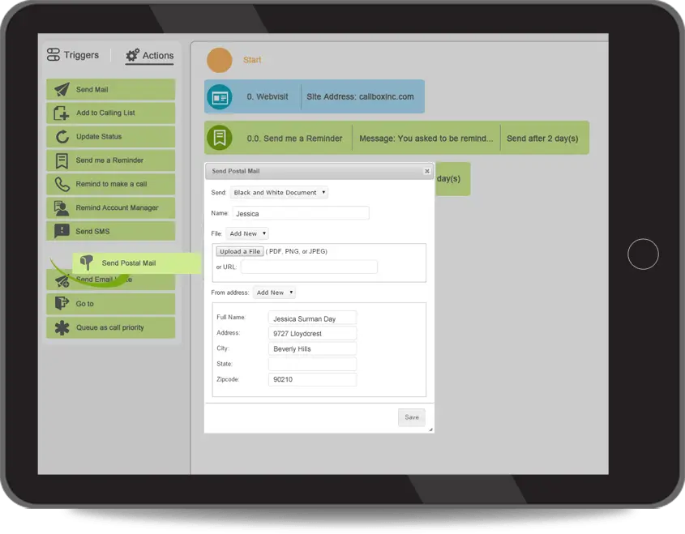Click the Remind Account Manager person icon
Viewport: 685px width, 534px height.
pos(62,208)
